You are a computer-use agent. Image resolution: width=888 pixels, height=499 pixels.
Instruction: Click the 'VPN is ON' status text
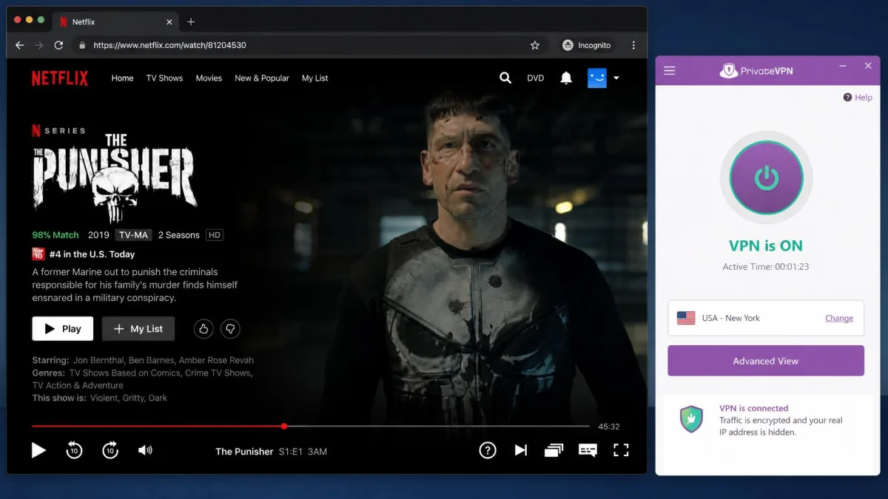click(766, 245)
